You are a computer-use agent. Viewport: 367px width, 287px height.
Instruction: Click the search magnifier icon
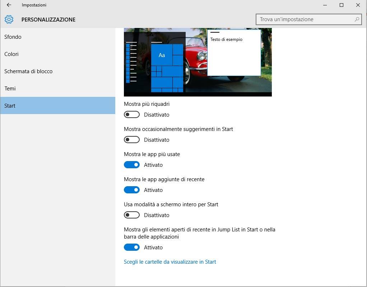pos(357,19)
